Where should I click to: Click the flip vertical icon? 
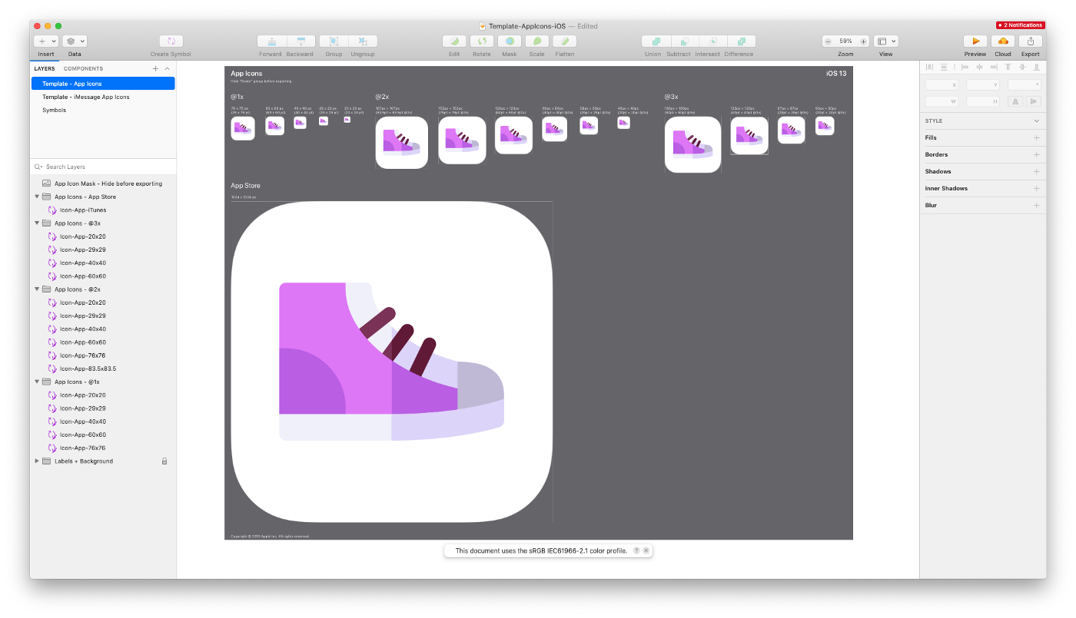click(1034, 101)
